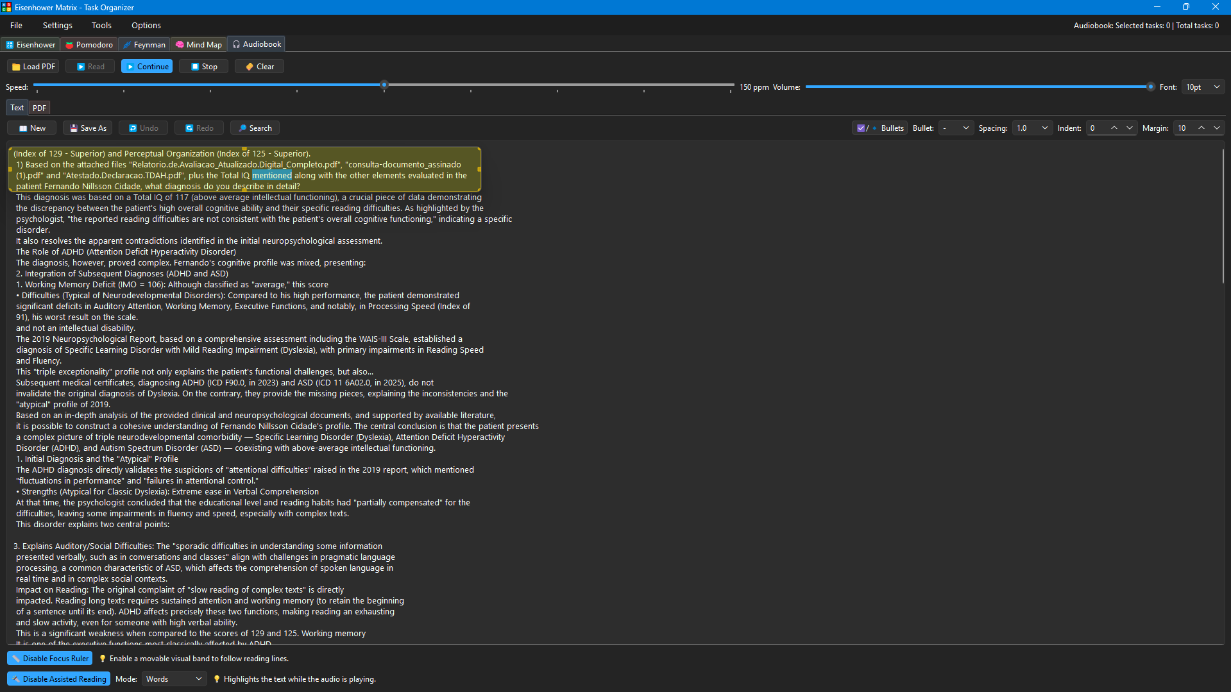Open the Font size dropdown
Image resolution: width=1231 pixels, height=692 pixels.
pyautogui.click(x=1203, y=87)
